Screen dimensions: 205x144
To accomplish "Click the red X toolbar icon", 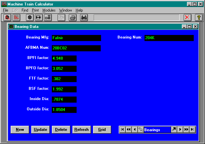I will click(x=187, y=17).
